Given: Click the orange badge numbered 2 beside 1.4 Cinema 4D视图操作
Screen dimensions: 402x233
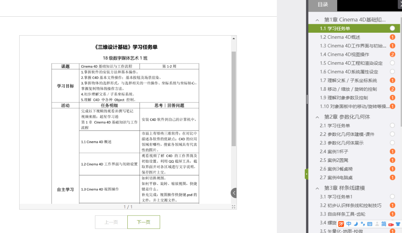Looking at the screenshot, I should pyautogui.click(x=392, y=54).
